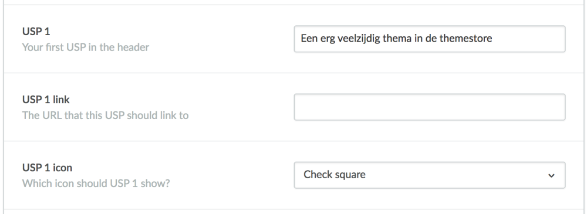Place cursor on the word 'Een' in USP 1

coord(309,38)
